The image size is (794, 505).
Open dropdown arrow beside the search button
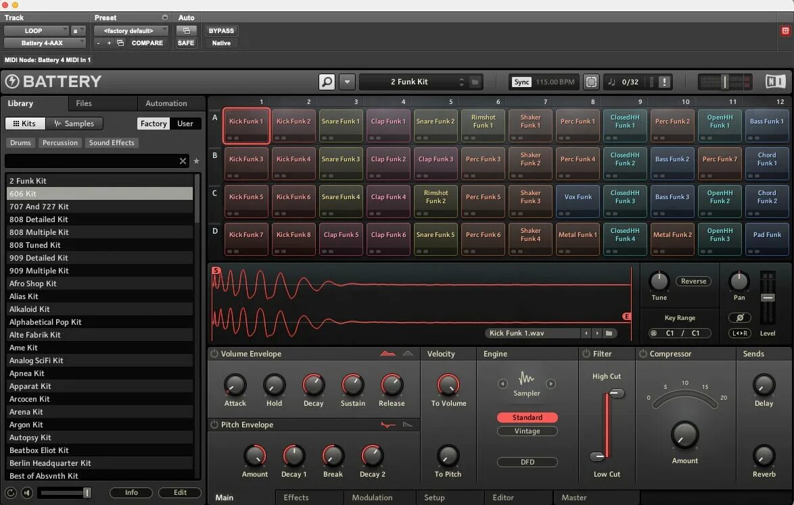(x=347, y=82)
